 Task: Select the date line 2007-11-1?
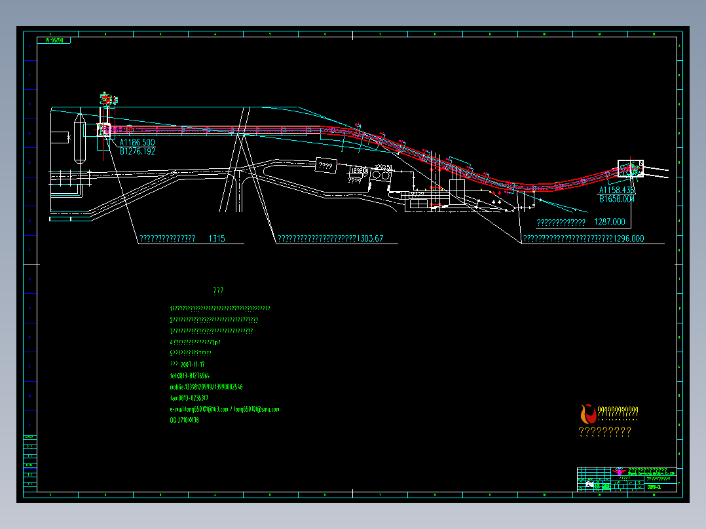tap(187, 364)
